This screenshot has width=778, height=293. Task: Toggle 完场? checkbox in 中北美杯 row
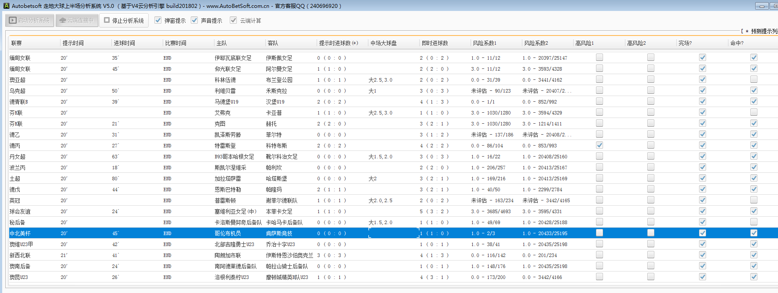tap(702, 233)
